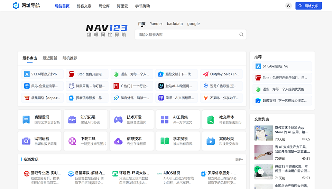Screen dimensions: 332x189
Task: Open the 技术开发 gamepad icon
Action: pos(118,120)
